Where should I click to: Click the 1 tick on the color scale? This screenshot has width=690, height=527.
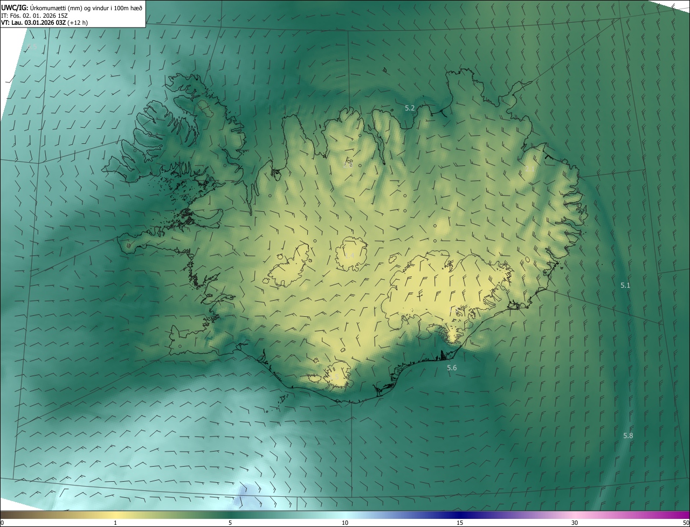point(115,523)
